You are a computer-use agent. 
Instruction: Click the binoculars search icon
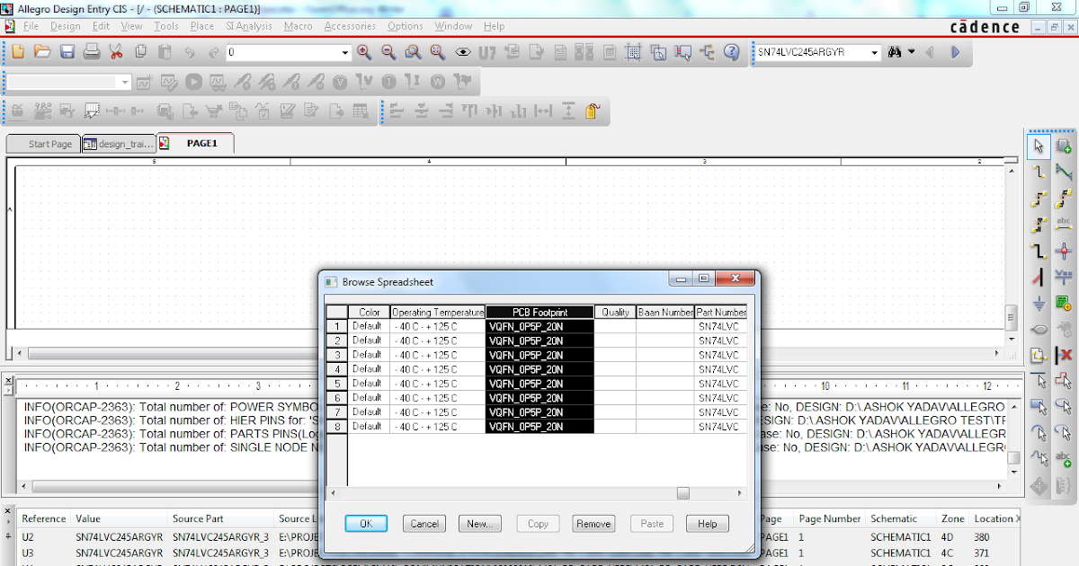click(895, 52)
